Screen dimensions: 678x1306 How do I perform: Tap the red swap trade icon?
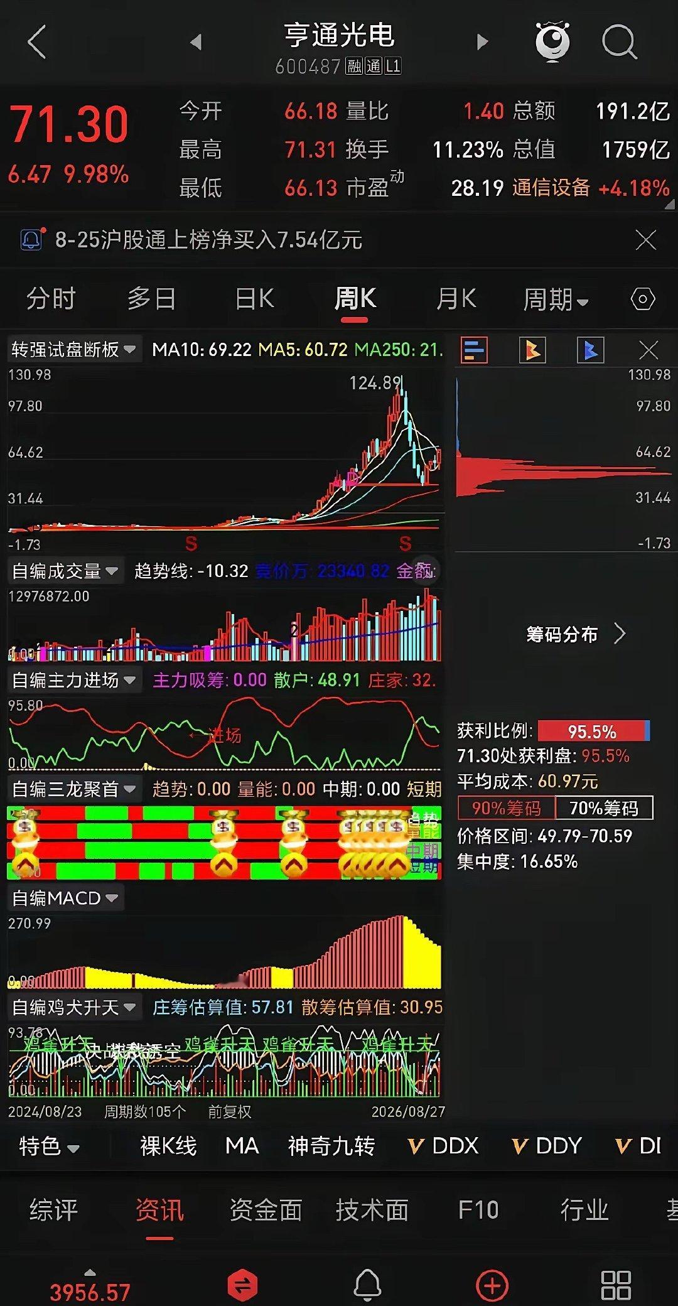pos(242,1285)
